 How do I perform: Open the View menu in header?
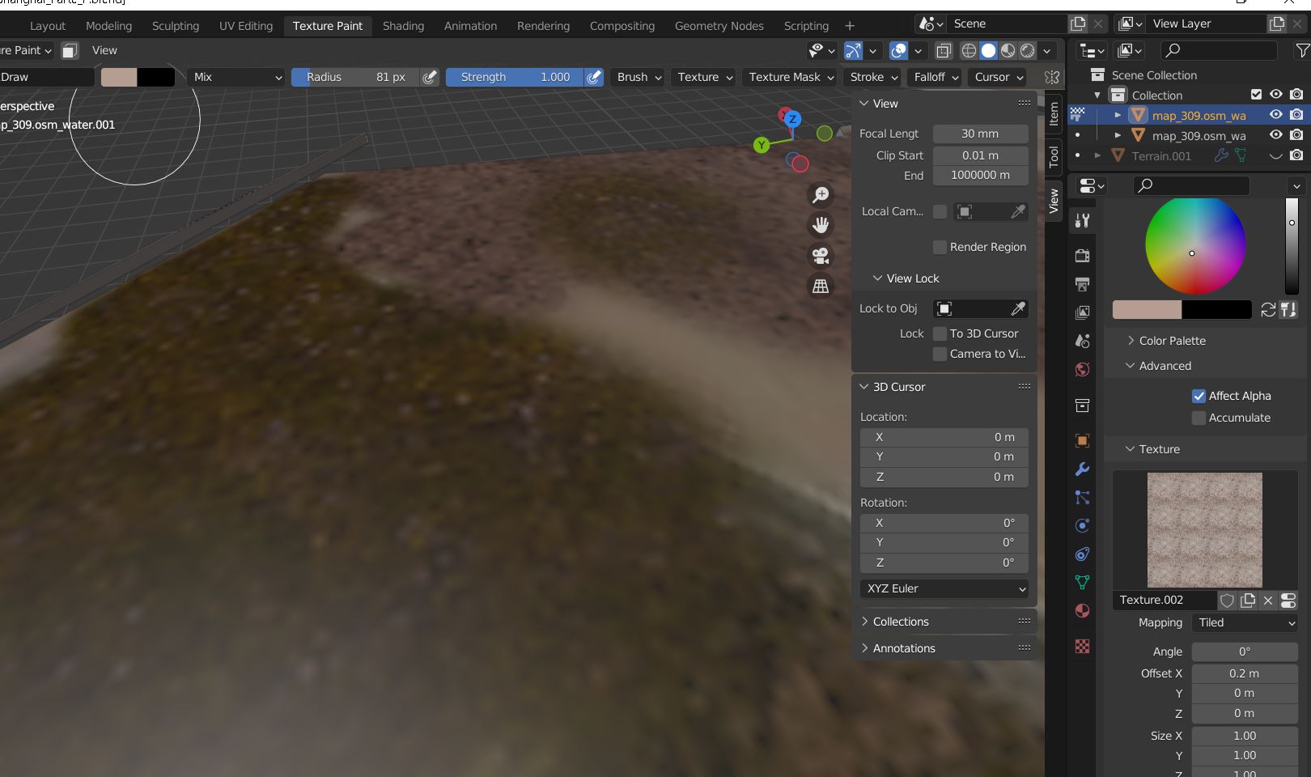(104, 50)
